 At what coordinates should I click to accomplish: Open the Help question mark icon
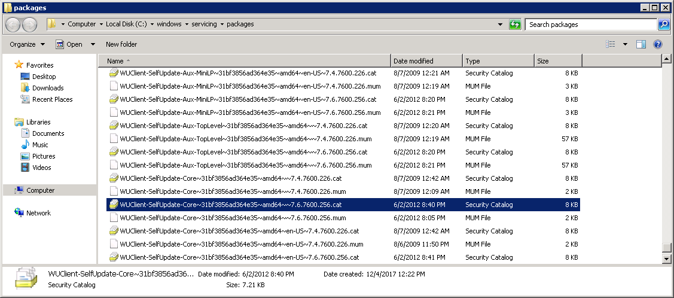tap(658, 44)
